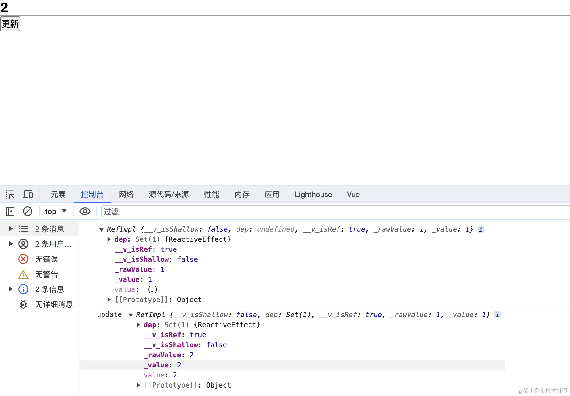Select __v_isShallow: false in first RefImpl
This screenshot has height=396, width=570.
pyautogui.click(x=156, y=259)
